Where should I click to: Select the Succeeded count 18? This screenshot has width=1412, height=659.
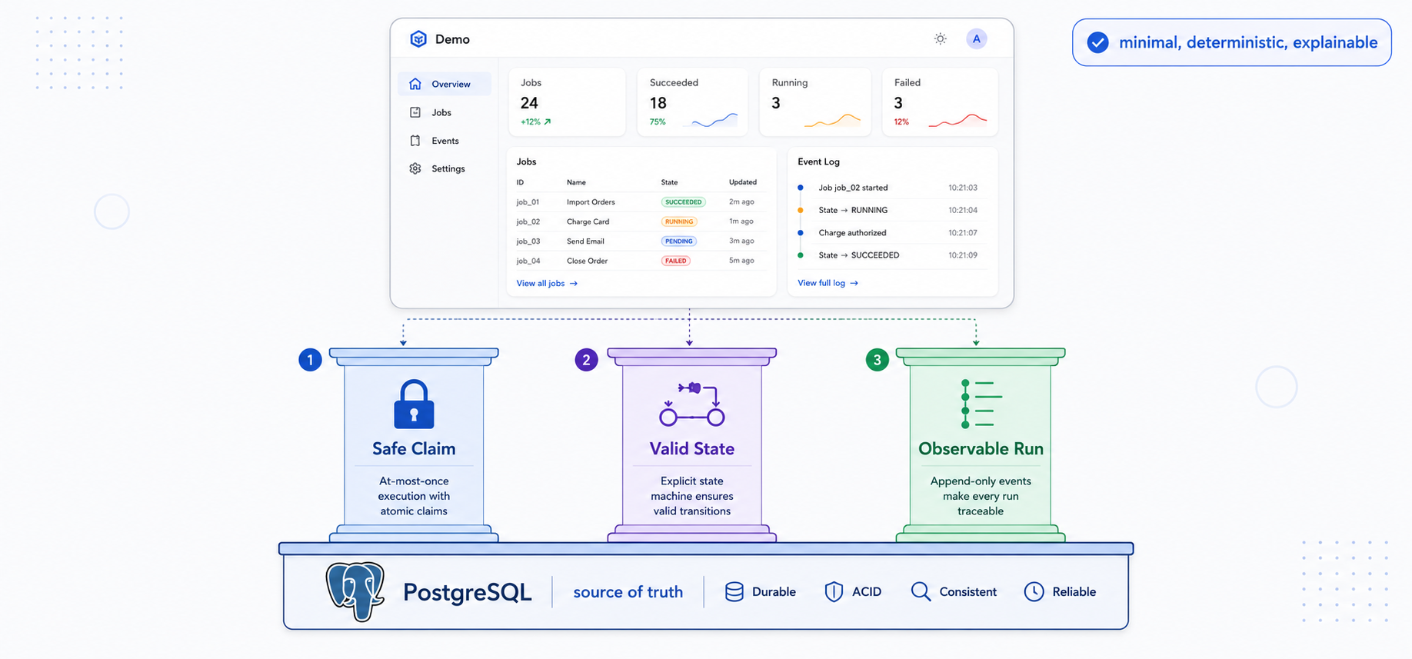[658, 103]
